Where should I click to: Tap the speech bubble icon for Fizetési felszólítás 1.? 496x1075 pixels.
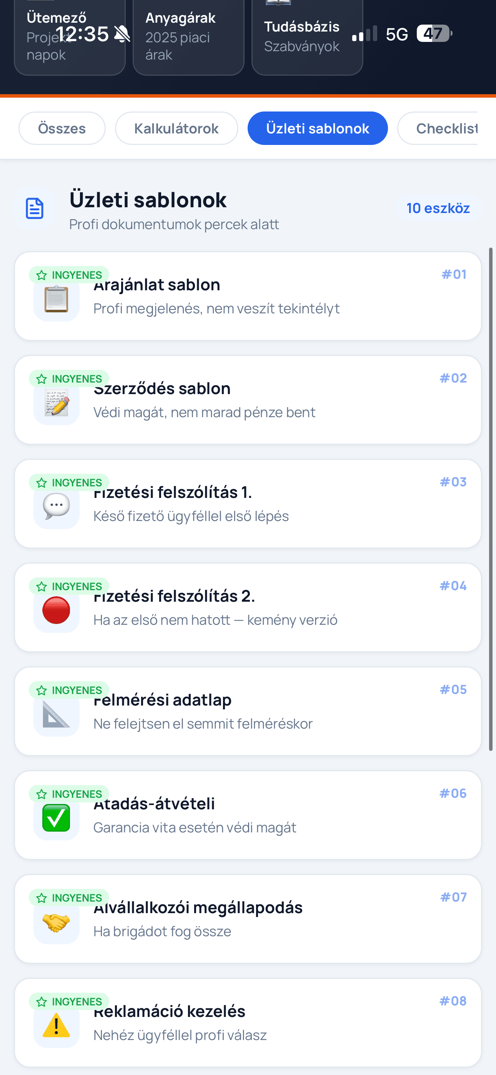(57, 506)
